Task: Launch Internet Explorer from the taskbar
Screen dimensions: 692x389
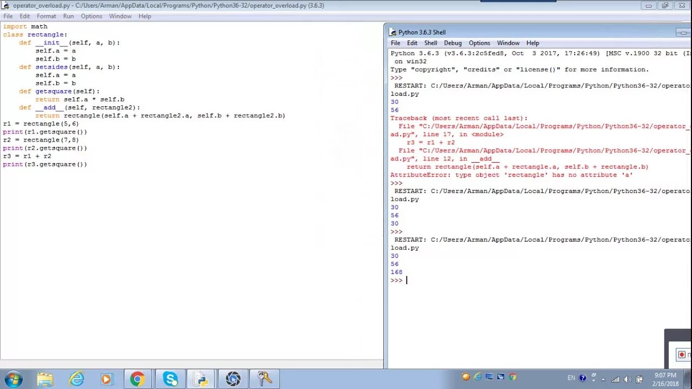Action: pos(76,379)
